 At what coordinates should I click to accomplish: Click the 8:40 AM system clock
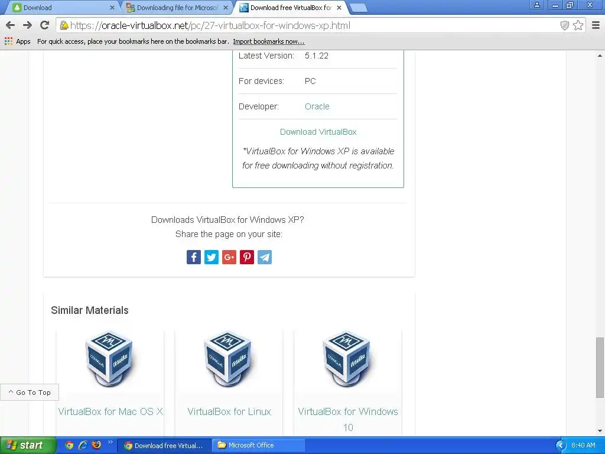click(583, 445)
